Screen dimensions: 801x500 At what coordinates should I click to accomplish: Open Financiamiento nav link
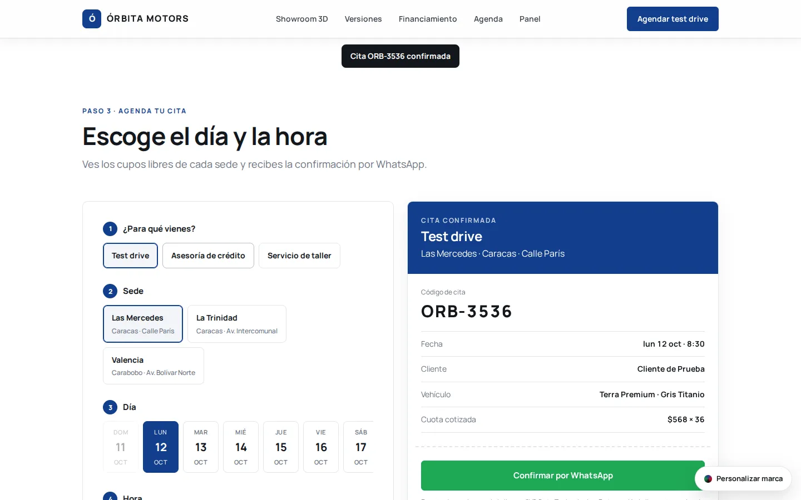click(x=428, y=19)
